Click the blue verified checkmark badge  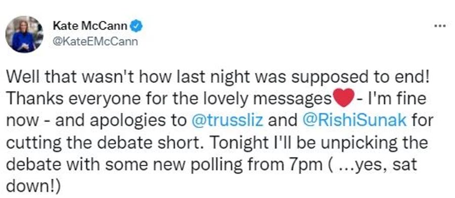coord(136,27)
